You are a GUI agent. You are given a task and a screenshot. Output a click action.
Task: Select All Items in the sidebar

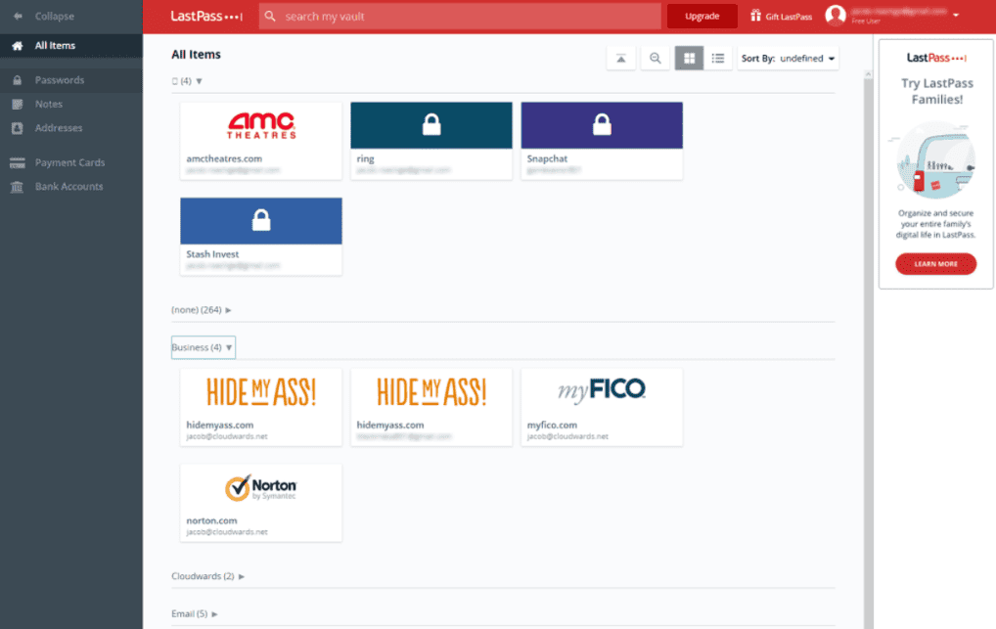(55, 46)
